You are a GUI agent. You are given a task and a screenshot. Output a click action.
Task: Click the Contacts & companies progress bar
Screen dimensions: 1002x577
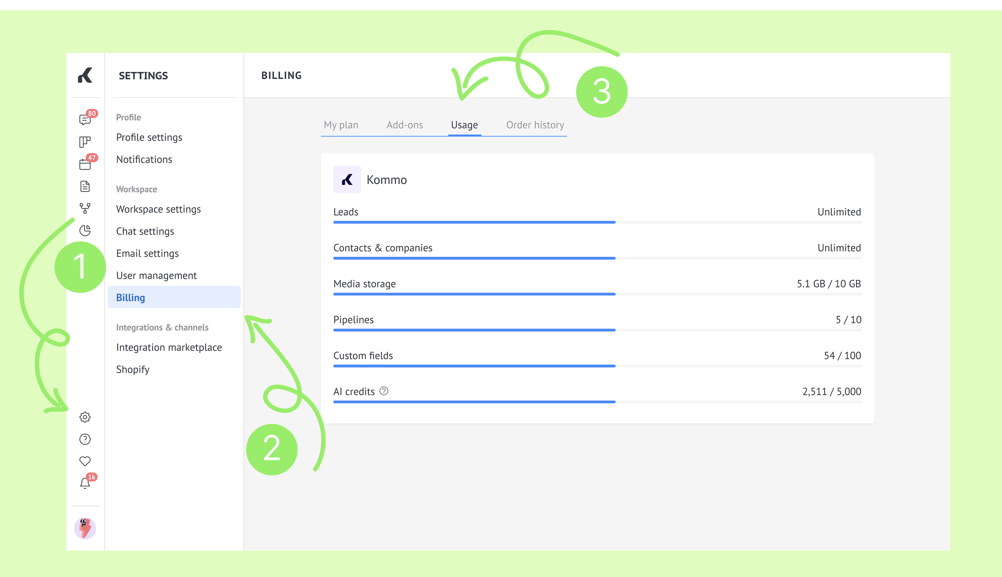coord(597,258)
